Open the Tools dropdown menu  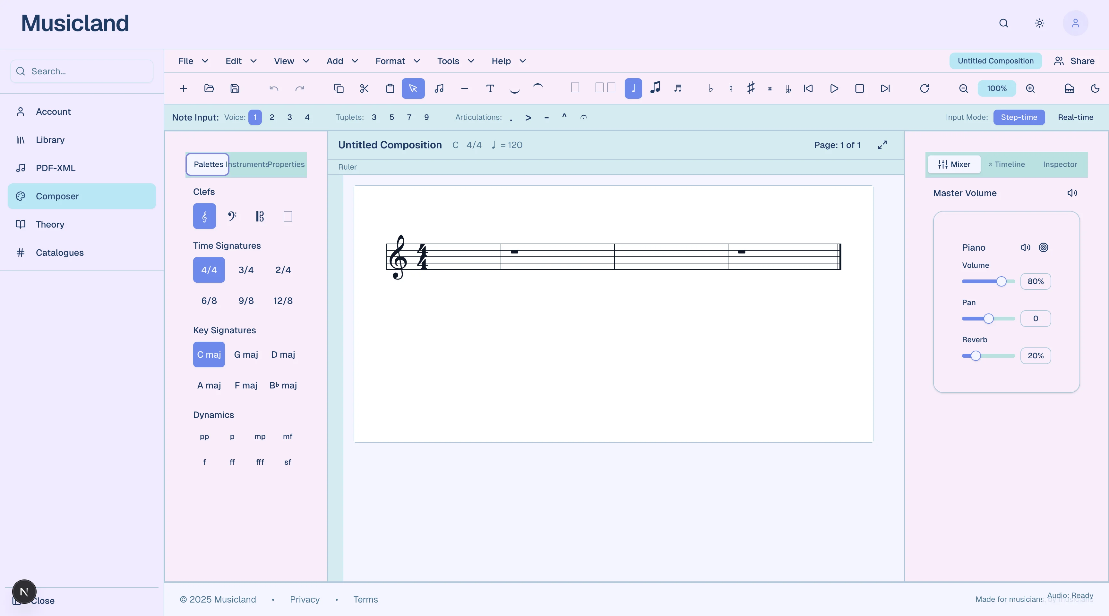[455, 61]
